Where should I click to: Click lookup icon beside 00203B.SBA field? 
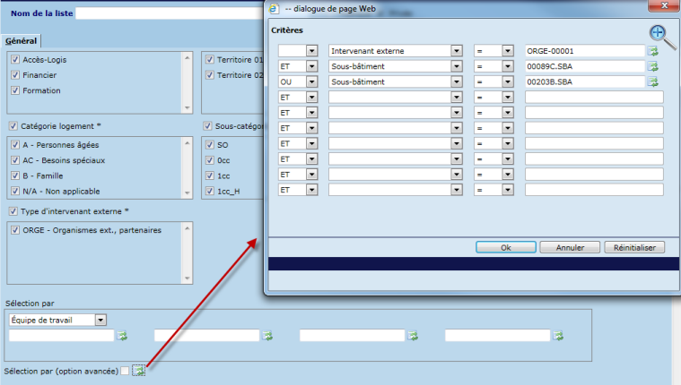pos(653,81)
